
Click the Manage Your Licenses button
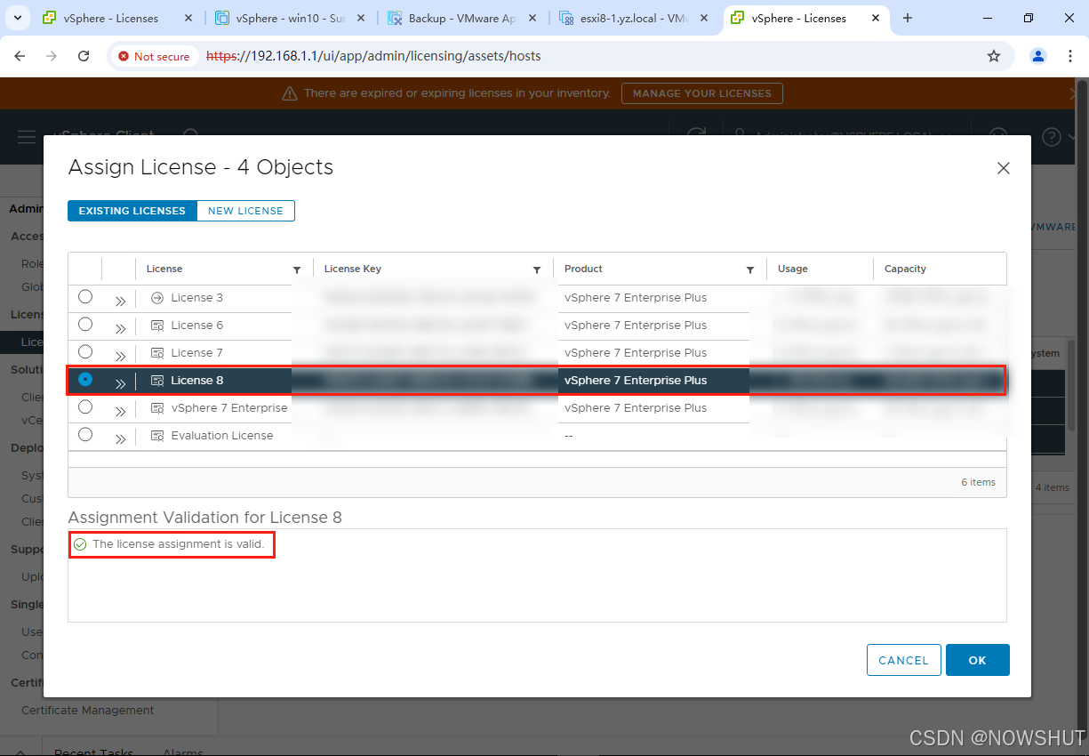pyautogui.click(x=702, y=93)
